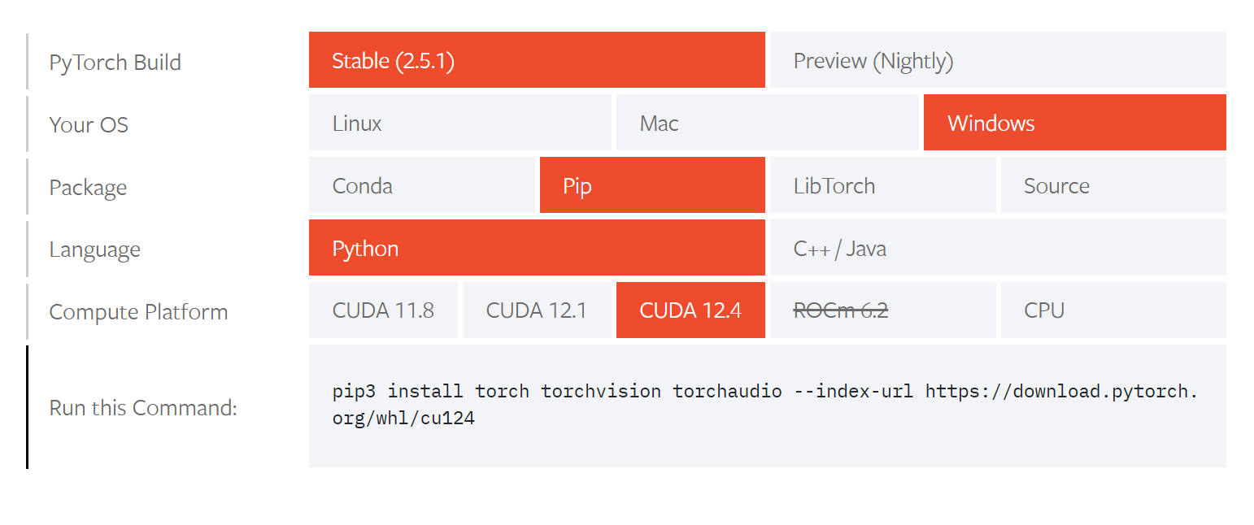The image size is (1254, 525).
Task: Select Python as the language
Action: point(537,248)
